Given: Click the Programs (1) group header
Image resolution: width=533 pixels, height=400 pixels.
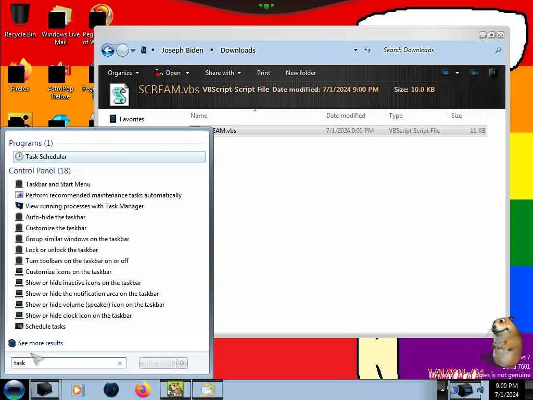Looking at the screenshot, I should tap(31, 143).
